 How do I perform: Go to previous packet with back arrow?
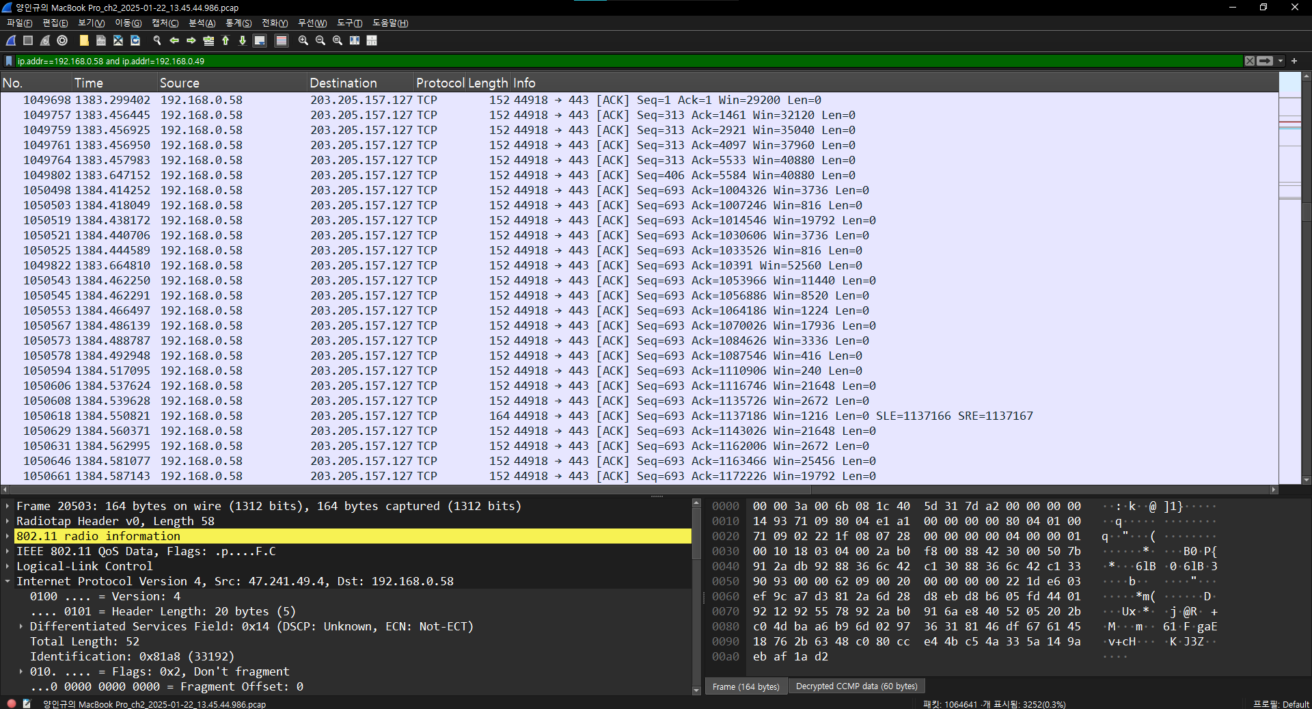174,40
